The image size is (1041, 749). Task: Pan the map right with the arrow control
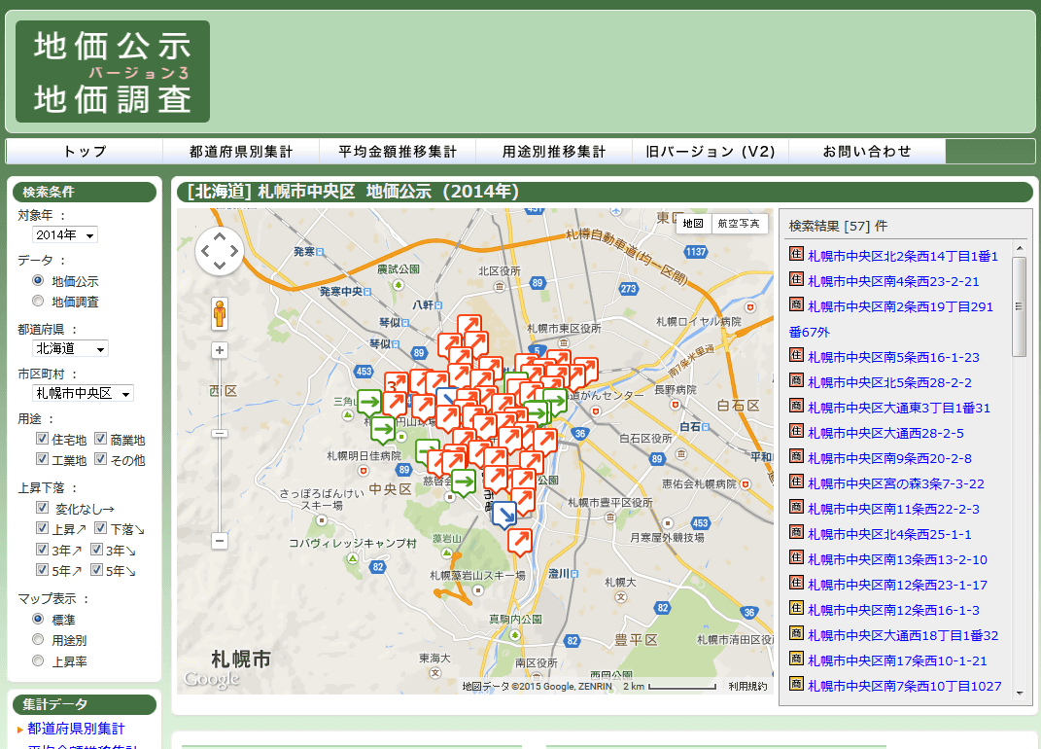pos(233,251)
